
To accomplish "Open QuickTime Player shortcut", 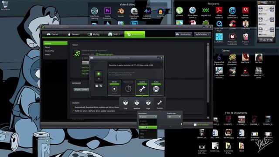I will click(219, 26).
